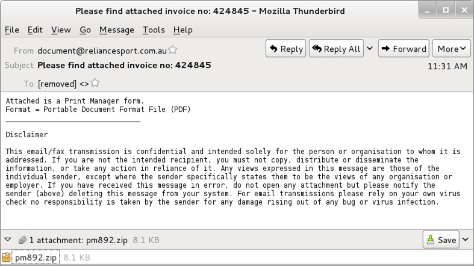Star the [removed] recipient address

tap(95, 84)
